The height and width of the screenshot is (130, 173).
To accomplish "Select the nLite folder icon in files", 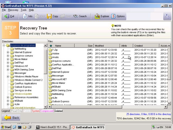I will tap(50, 98).
